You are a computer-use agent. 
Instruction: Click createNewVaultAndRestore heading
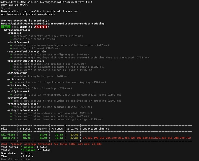(x=26, y=61)
